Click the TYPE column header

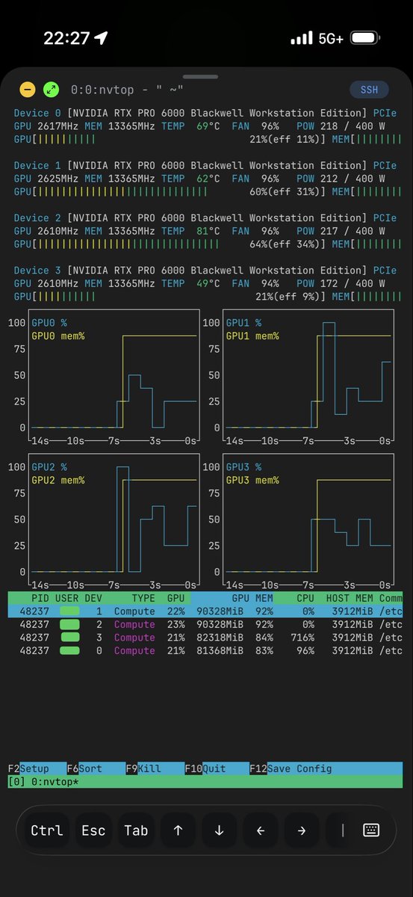[143, 598]
